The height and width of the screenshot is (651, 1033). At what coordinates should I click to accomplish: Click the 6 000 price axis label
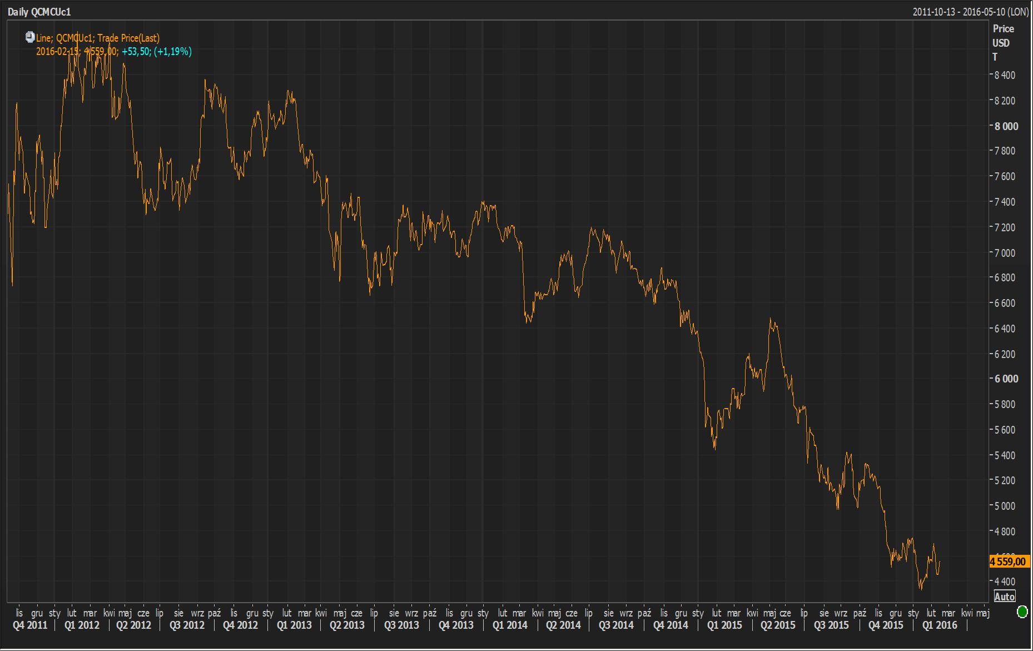point(1006,379)
